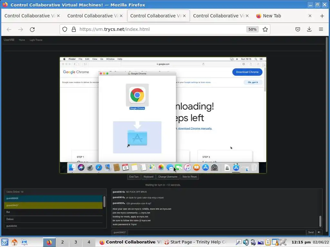The width and height of the screenshot is (330, 247).
Task: Open the Finder Window menu
Action: click(x=110, y=59)
